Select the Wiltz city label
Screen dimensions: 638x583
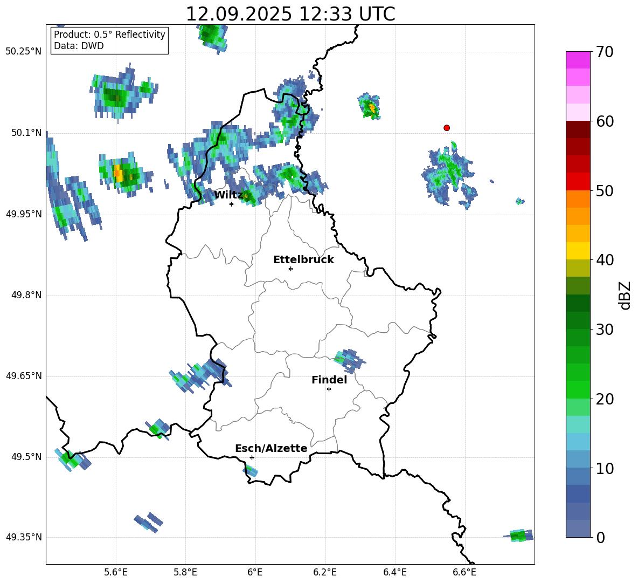228,195
